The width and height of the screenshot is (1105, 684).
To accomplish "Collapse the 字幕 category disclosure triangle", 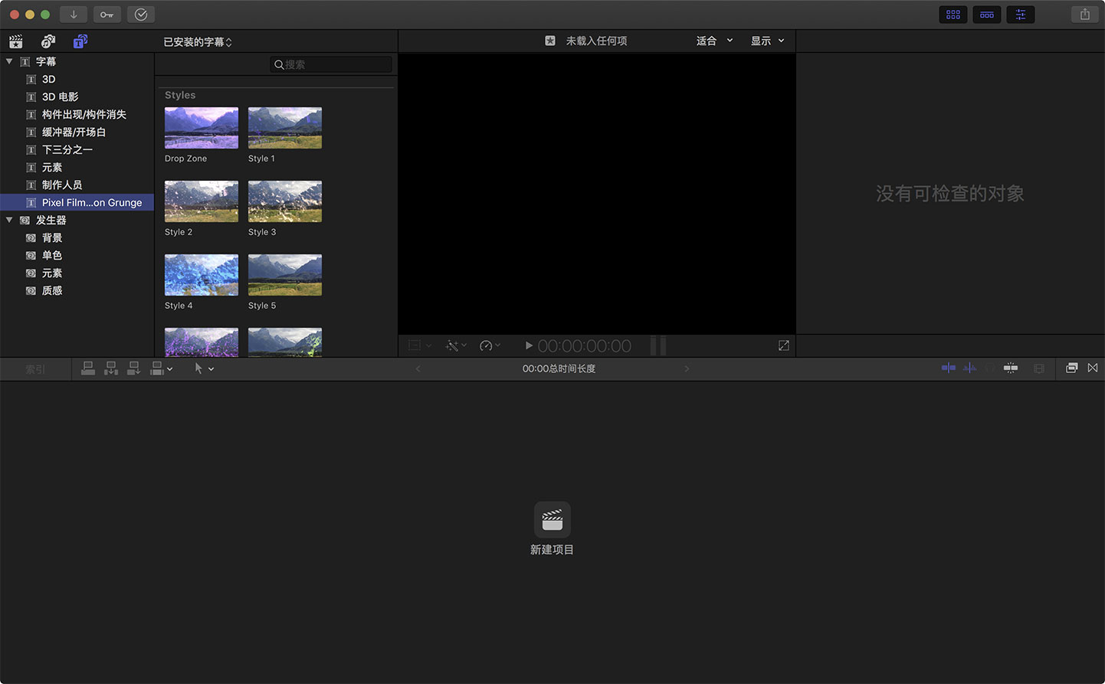I will pos(8,61).
